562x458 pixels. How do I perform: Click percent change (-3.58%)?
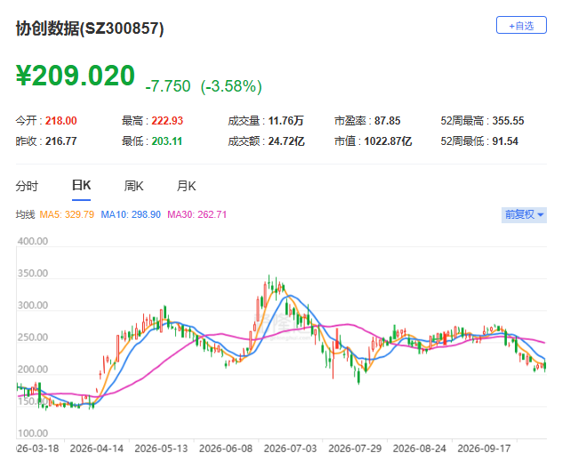click(x=231, y=86)
